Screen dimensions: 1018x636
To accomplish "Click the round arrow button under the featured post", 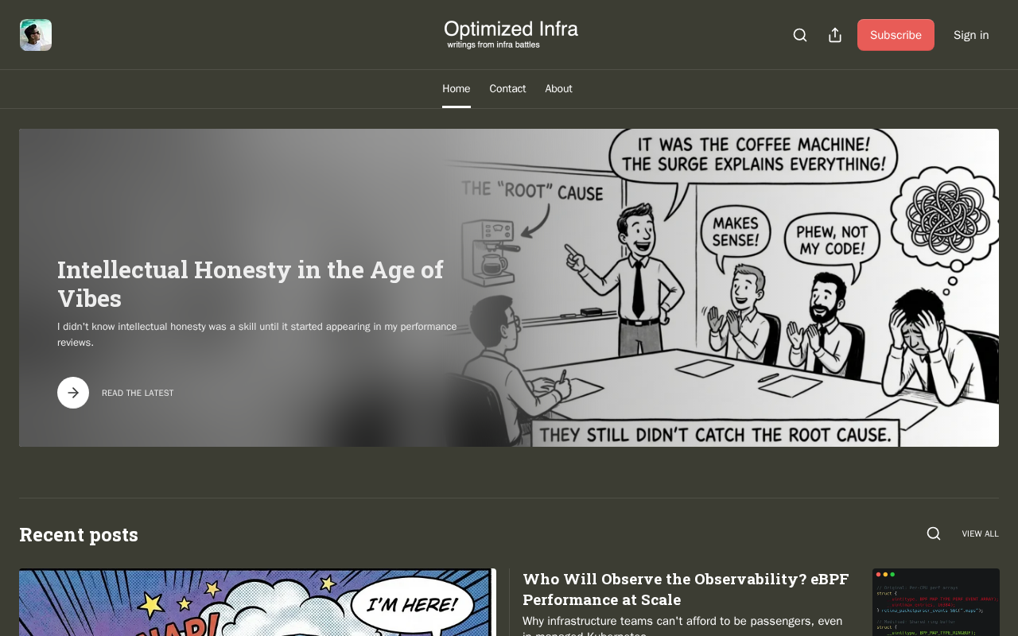I will pos(73,393).
